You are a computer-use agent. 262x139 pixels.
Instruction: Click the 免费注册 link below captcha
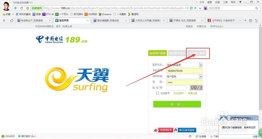[193, 93]
